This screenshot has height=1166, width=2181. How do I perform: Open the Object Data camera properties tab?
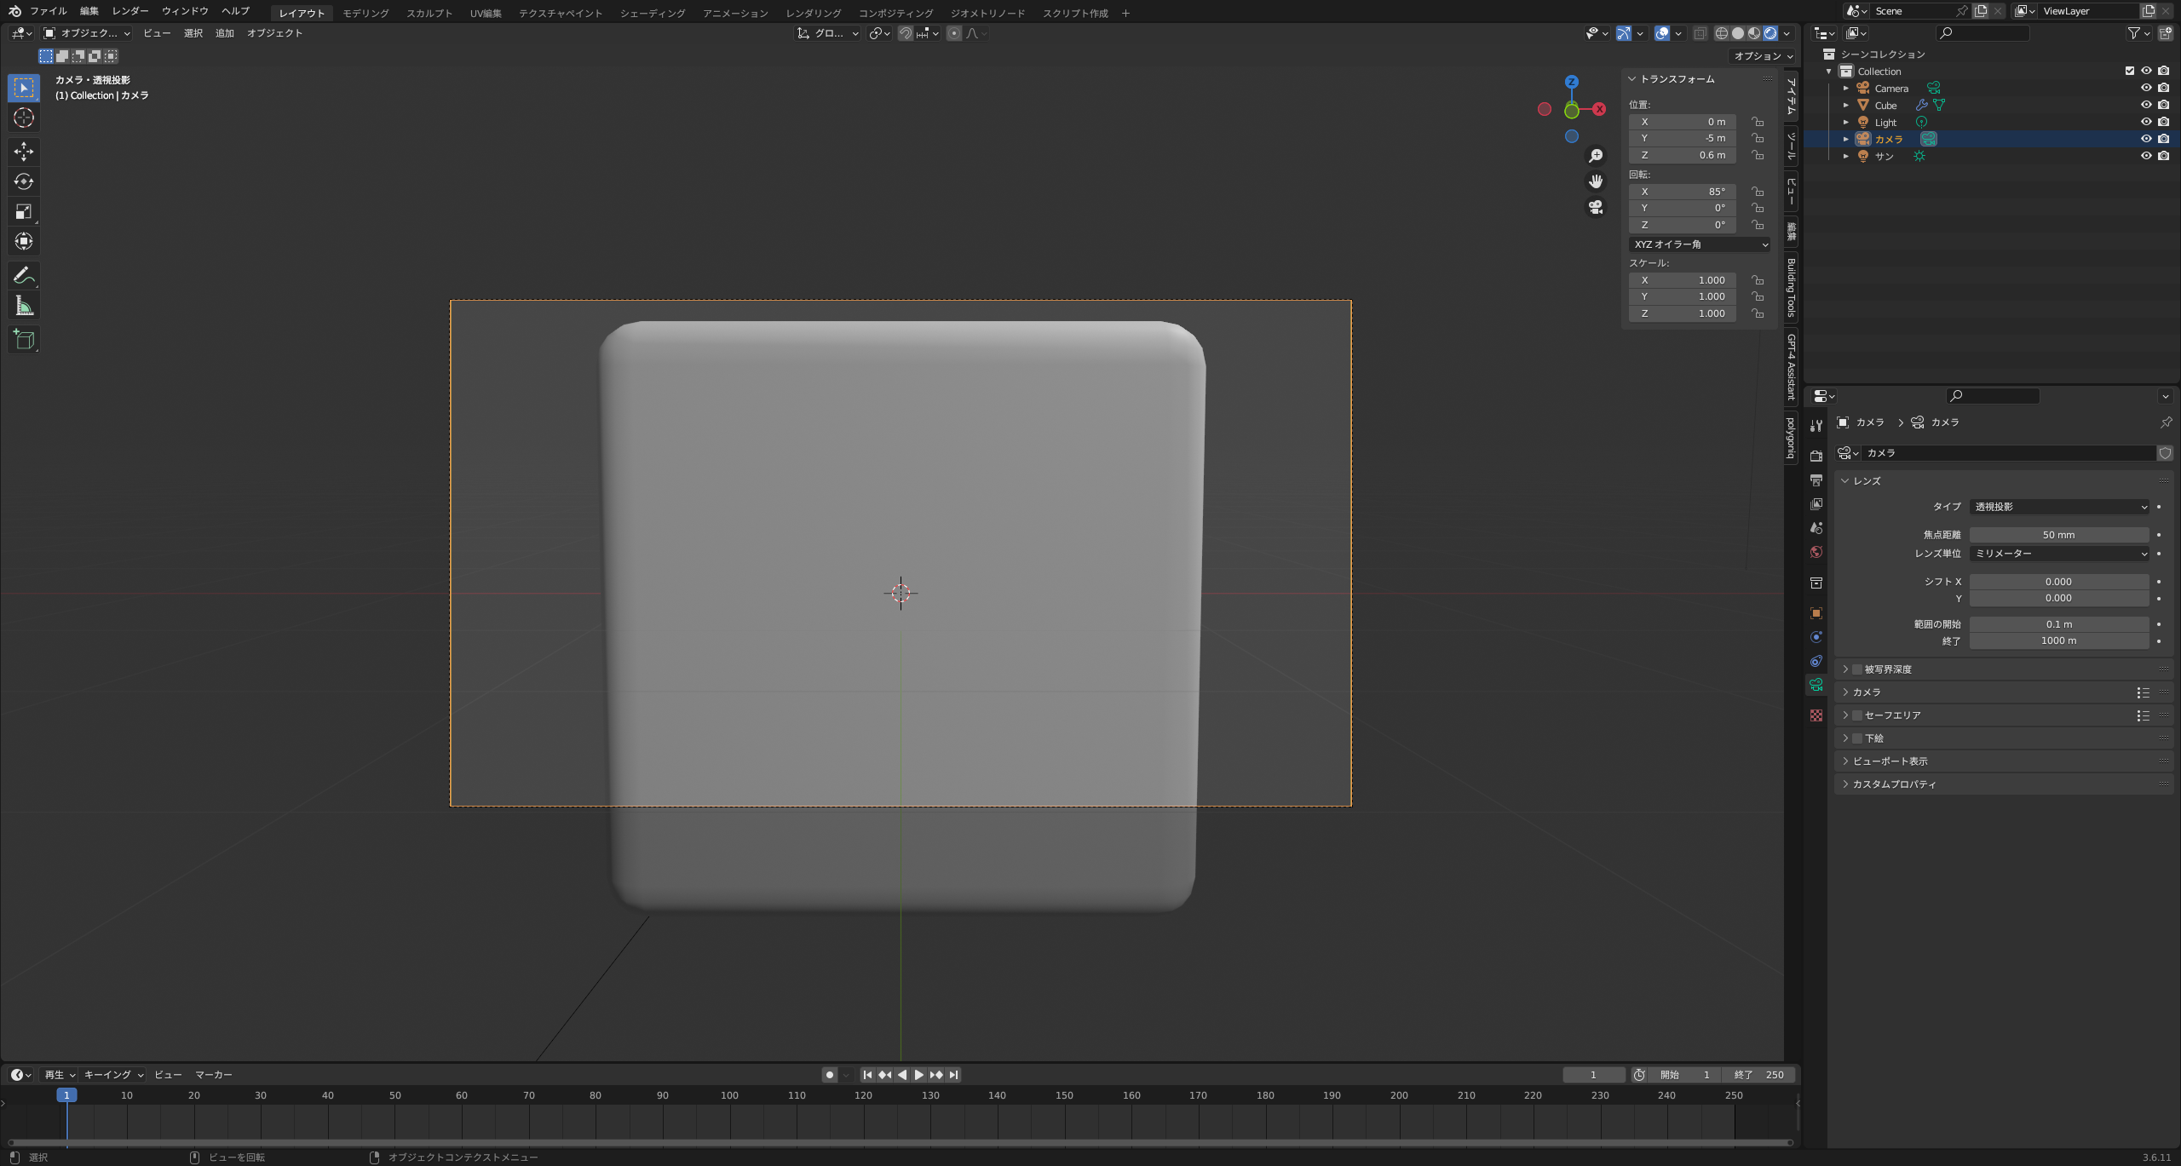(x=1816, y=685)
